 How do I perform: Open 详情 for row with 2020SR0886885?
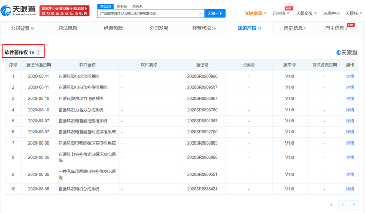pos(350,143)
